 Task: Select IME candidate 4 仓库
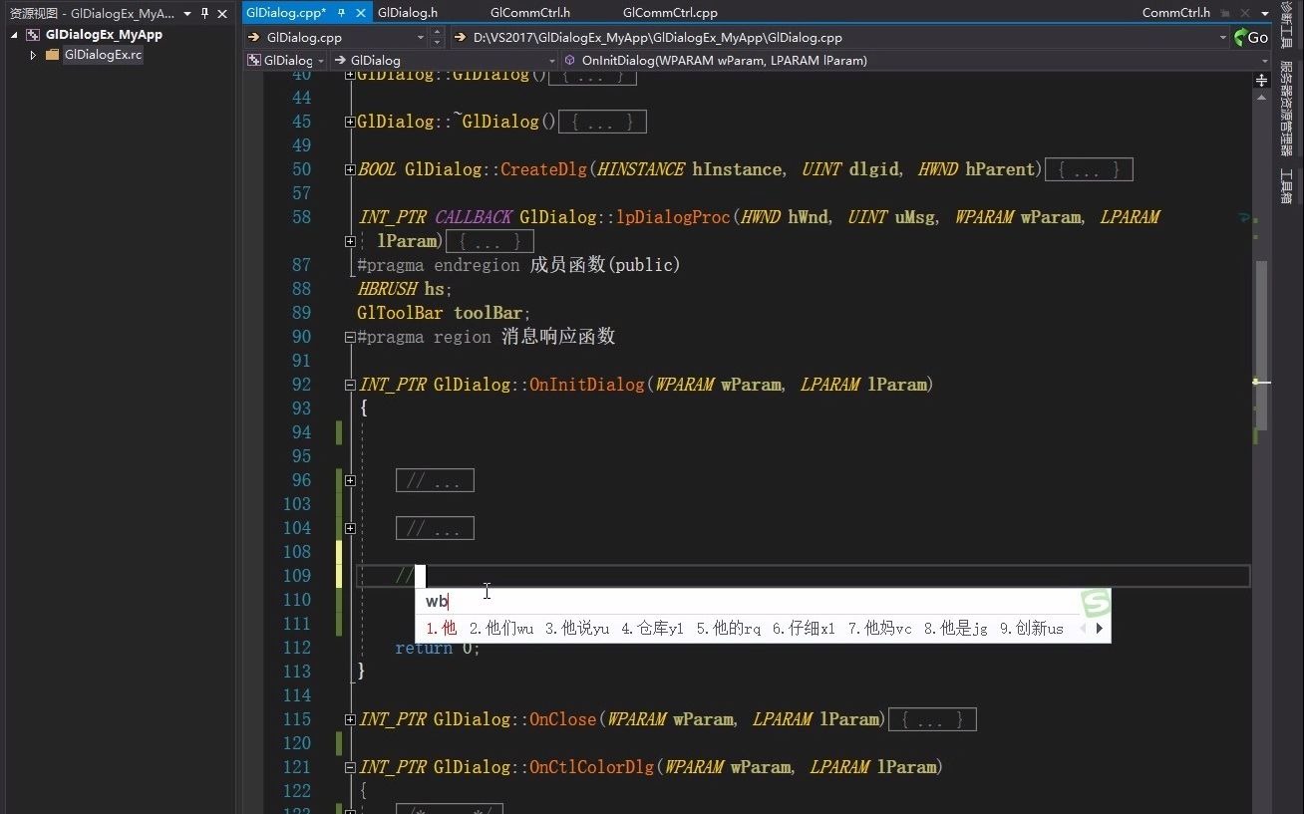652,629
